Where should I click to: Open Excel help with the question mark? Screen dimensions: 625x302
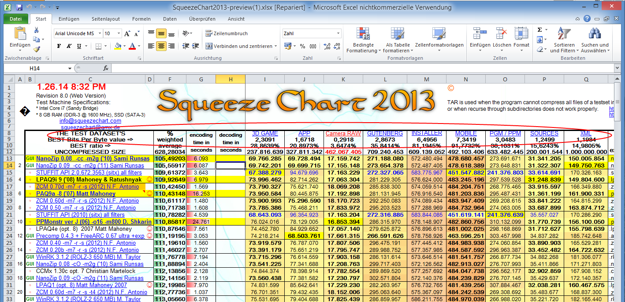[x=587, y=19]
